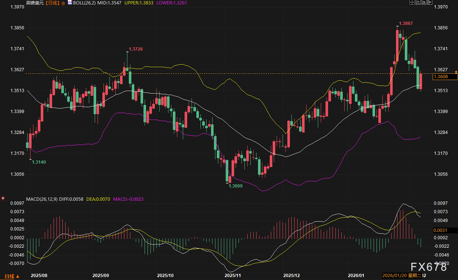The width and height of the screenshot is (458, 280).
Task: Click the 1.3608 current price tag
Action: click(444, 77)
